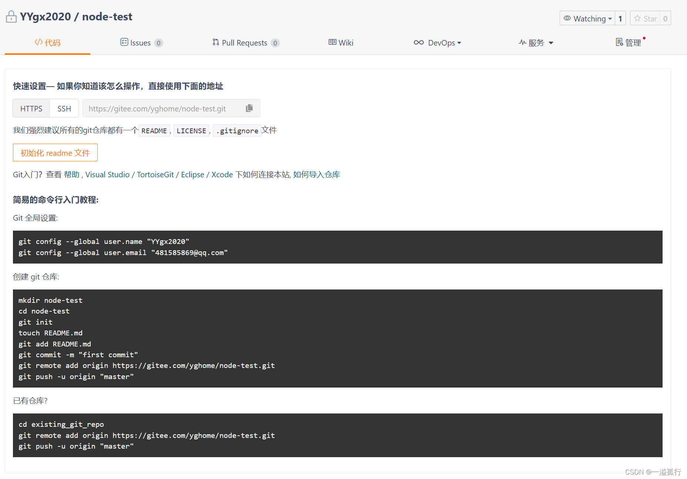Open the Visual Studio link
Viewport: 687px width, 479px height.
point(107,174)
